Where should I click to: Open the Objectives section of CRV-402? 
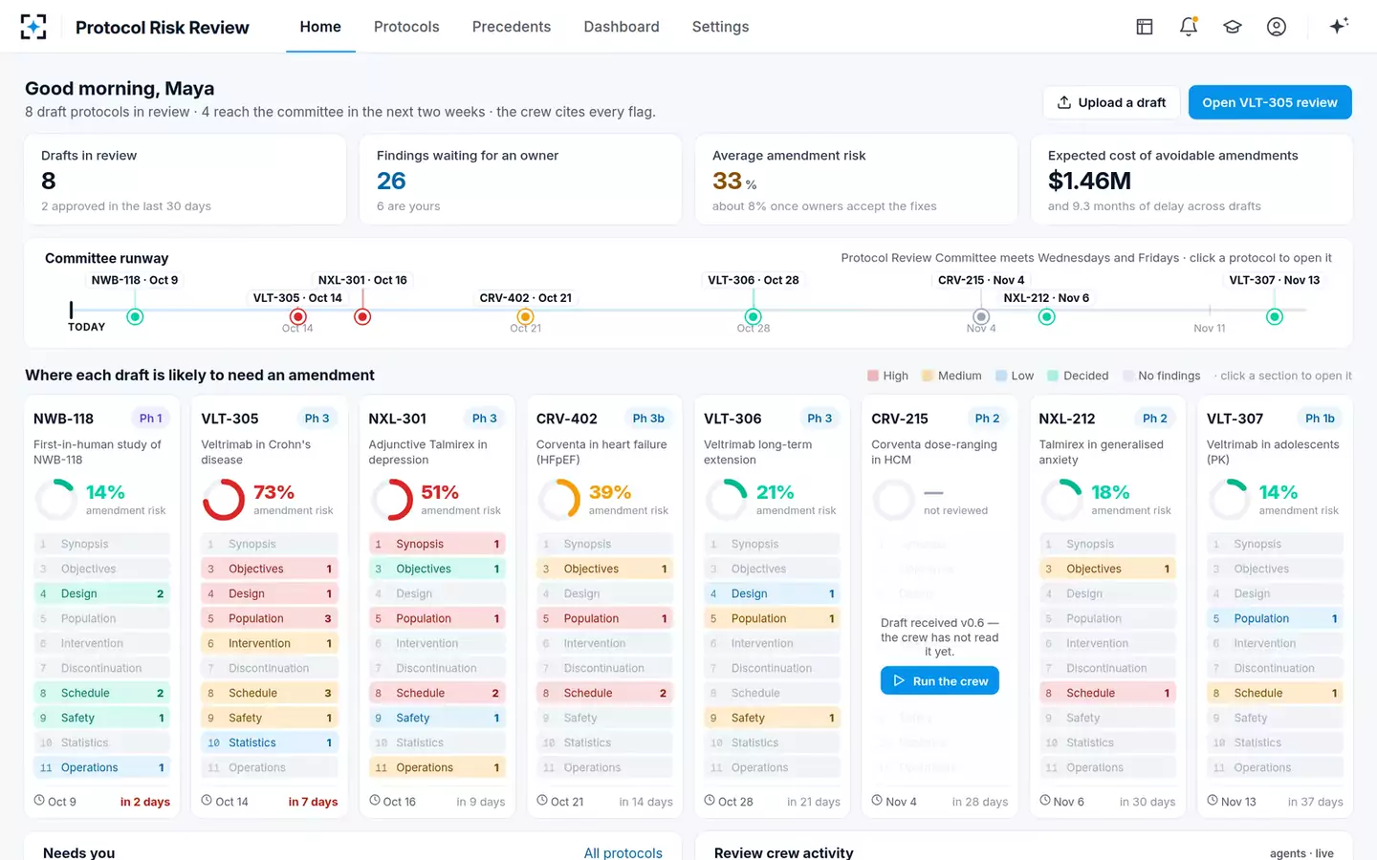click(604, 569)
